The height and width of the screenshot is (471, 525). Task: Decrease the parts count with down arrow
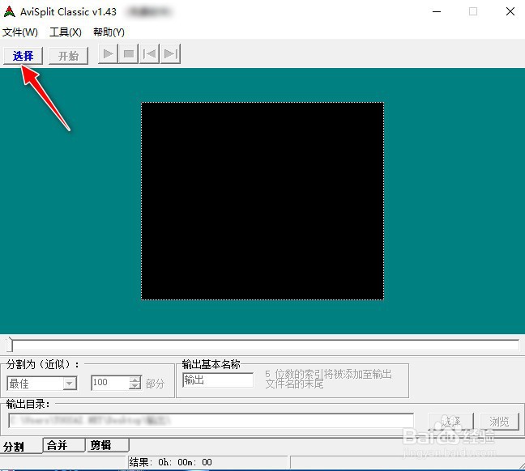pyautogui.click(x=135, y=386)
